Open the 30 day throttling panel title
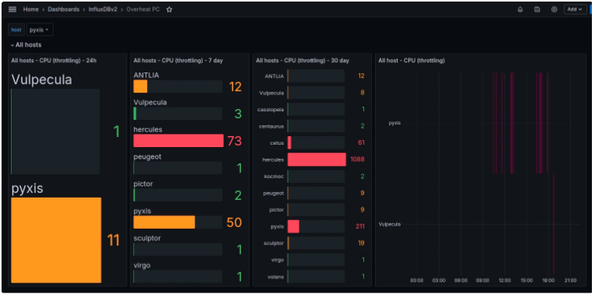This screenshot has height=298, width=595. pos(302,61)
